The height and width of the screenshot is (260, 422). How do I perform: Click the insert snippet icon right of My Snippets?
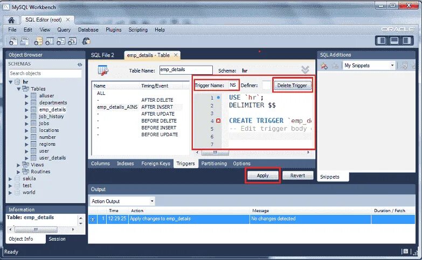point(404,65)
